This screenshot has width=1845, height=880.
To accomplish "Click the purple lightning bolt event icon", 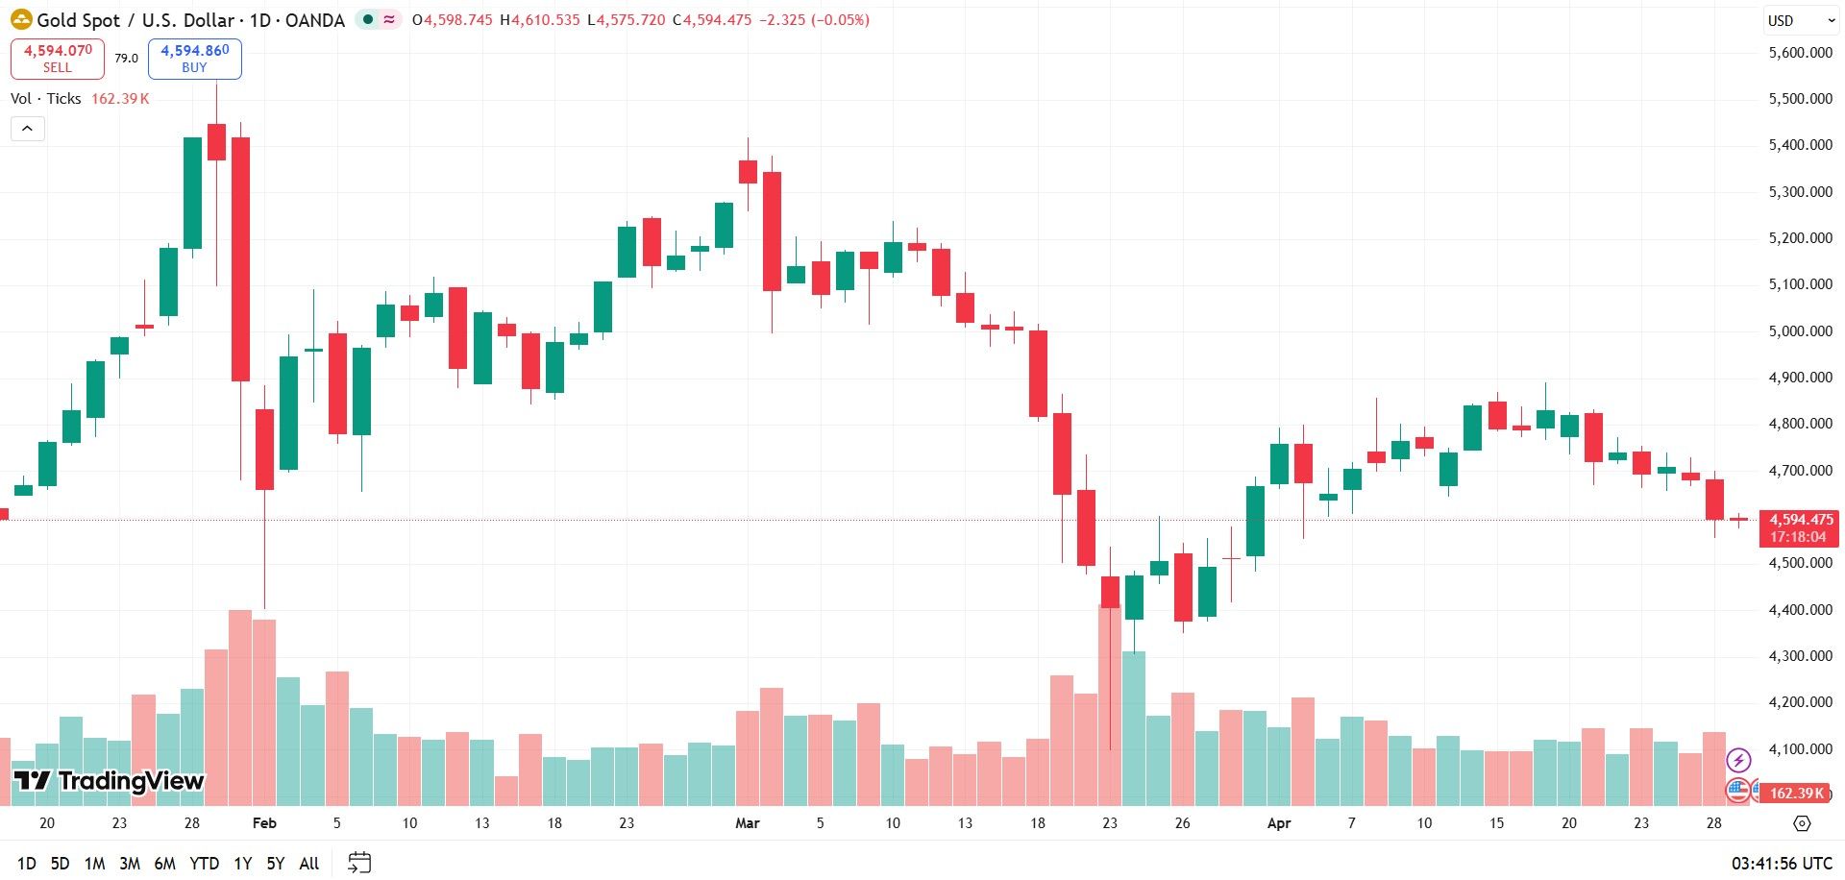I will pyautogui.click(x=1738, y=761).
